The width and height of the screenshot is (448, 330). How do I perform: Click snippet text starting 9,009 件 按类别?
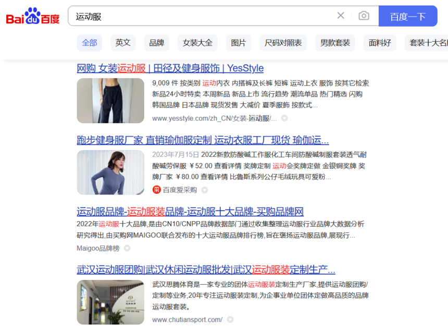tap(260, 94)
